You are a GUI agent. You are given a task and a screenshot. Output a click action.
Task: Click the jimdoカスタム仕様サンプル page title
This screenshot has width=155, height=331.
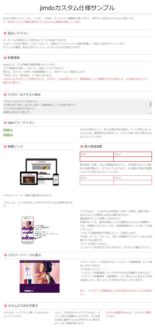point(77,8)
